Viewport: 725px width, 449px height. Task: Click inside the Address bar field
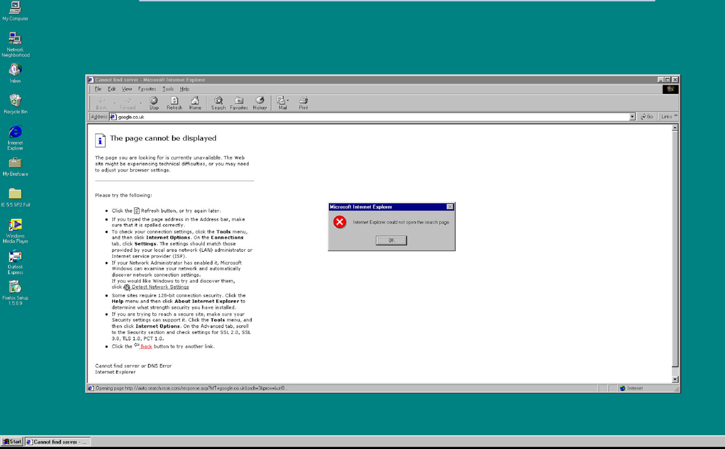(354, 117)
